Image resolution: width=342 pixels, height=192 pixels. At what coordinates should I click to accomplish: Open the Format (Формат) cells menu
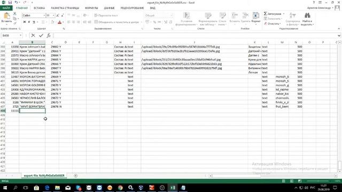tap(256, 18)
